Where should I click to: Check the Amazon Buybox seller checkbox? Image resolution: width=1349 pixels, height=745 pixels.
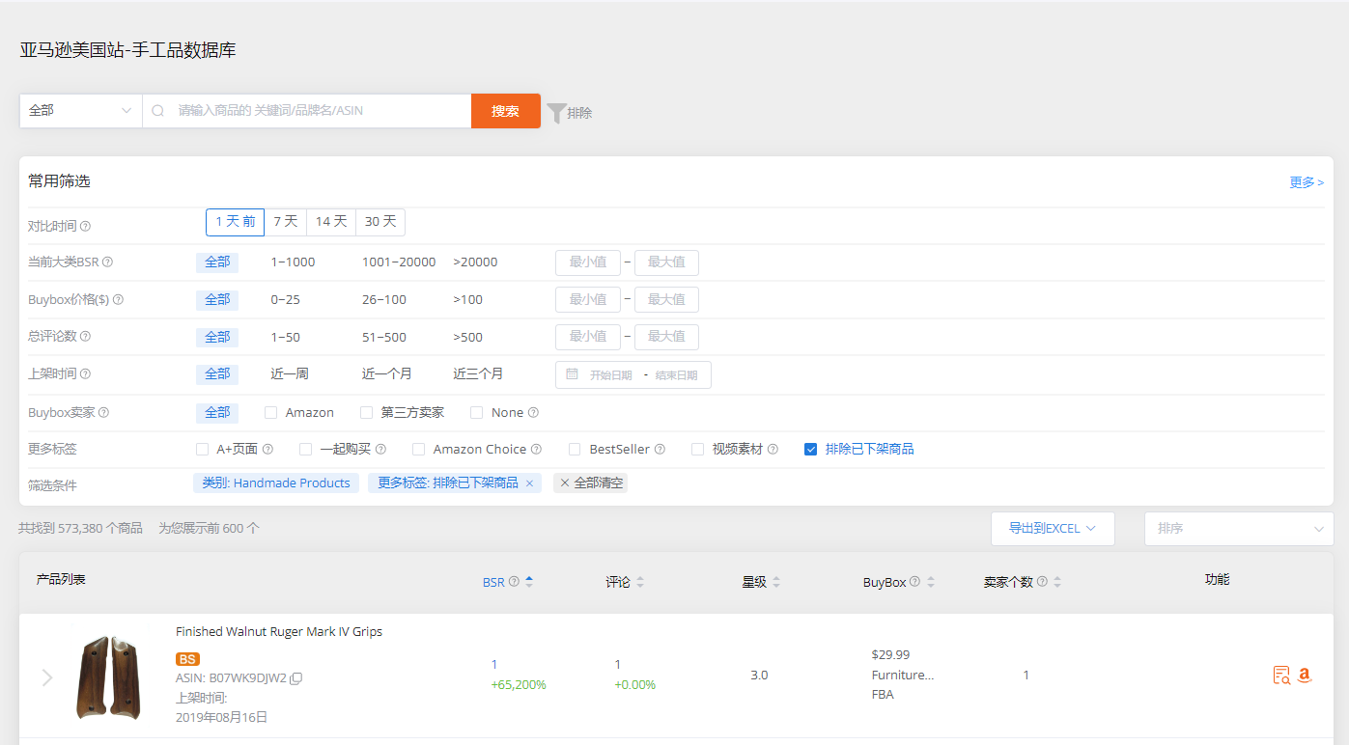(x=269, y=412)
